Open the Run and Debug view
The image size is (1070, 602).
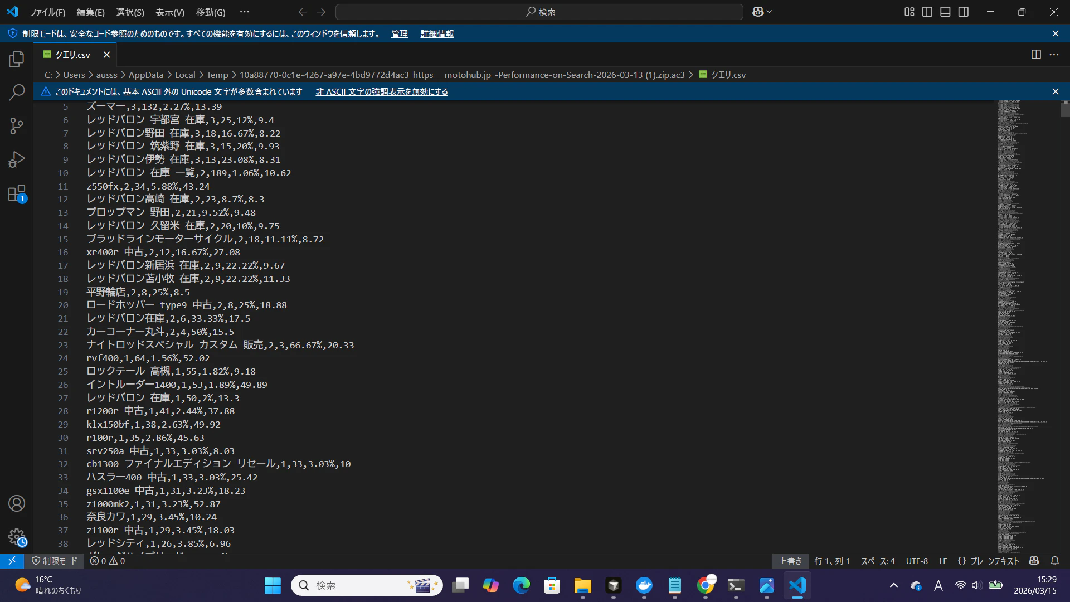click(x=17, y=159)
